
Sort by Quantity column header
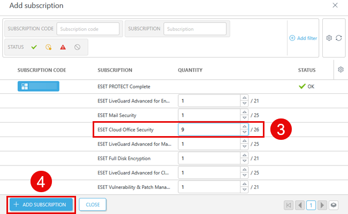tap(190, 70)
